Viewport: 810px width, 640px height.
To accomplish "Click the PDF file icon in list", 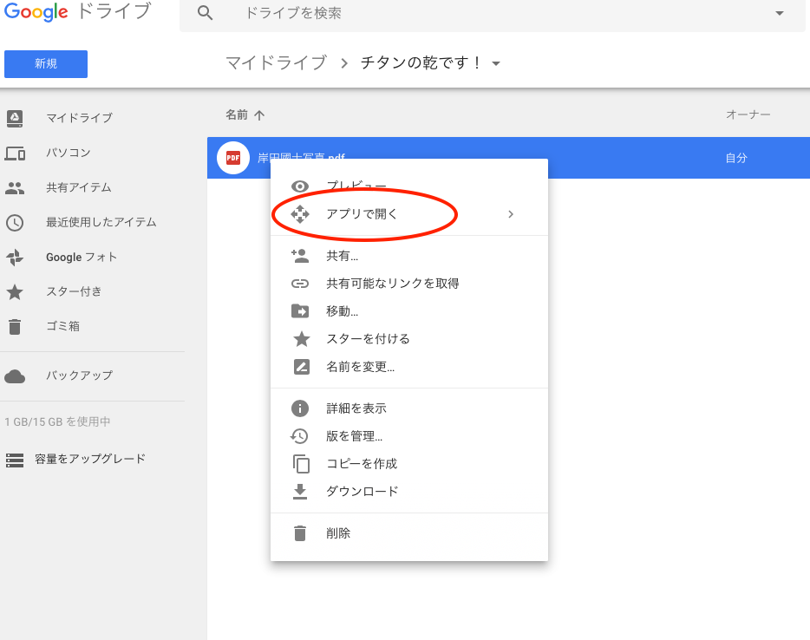I will point(232,158).
